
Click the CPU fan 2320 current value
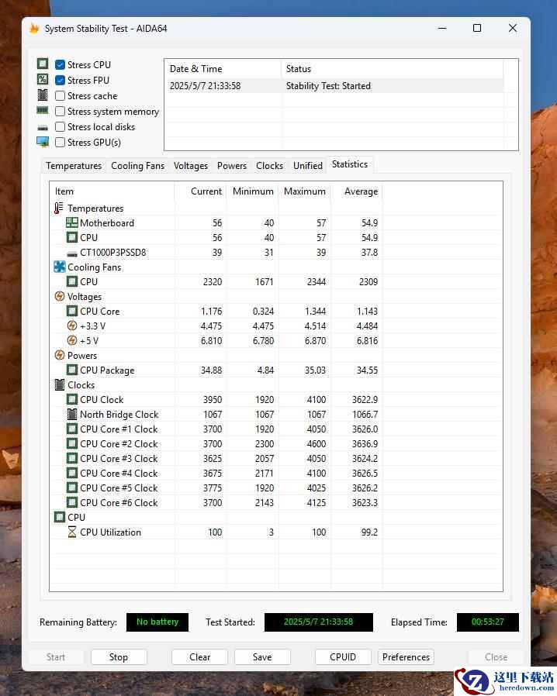click(x=213, y=282)
